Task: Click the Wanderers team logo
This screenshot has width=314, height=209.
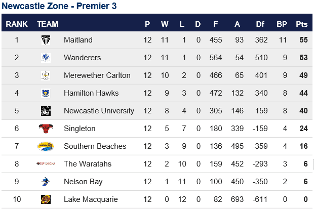Action: (x=46, y=58)
